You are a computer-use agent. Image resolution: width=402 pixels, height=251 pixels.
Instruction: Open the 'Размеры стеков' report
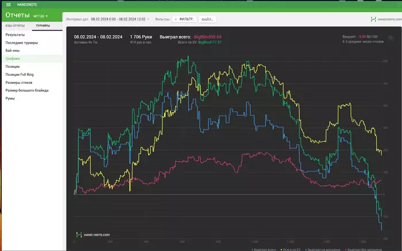[x=32, y=83]
